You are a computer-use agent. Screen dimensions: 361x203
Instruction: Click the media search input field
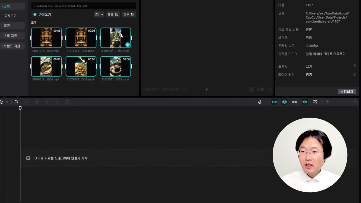tap(83, 6)
